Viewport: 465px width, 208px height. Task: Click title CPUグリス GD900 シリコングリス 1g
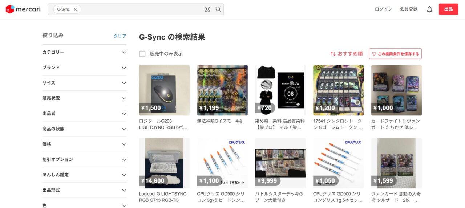point(338,197)
